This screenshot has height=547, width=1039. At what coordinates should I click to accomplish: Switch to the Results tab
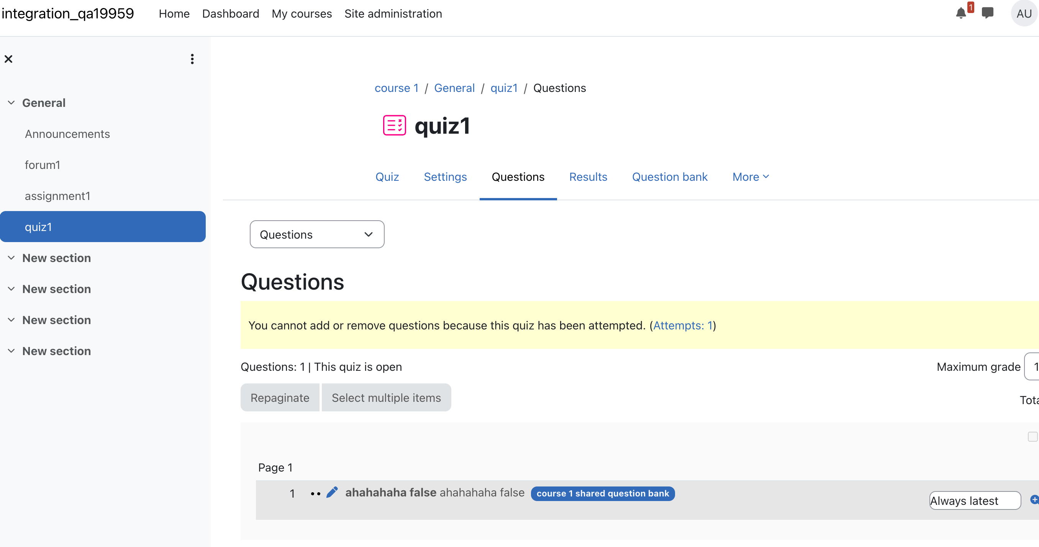(x=588, y=177)
